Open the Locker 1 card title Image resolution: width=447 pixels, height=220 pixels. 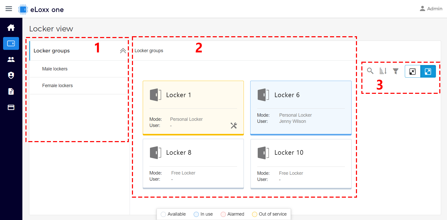pos(179,95)
